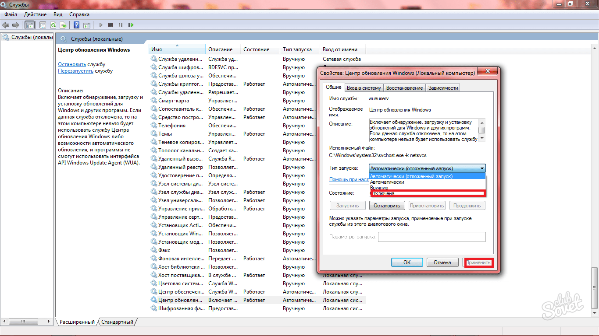Click the Export list toolbar icon
The height and width of the screenshot is (336, 599).
click(x=63, y=25)
